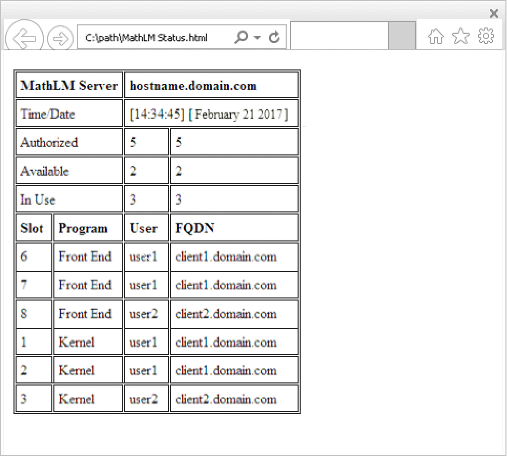Expand the address bar dropdown arrow

pyautogui.click(x=258, y=38)
